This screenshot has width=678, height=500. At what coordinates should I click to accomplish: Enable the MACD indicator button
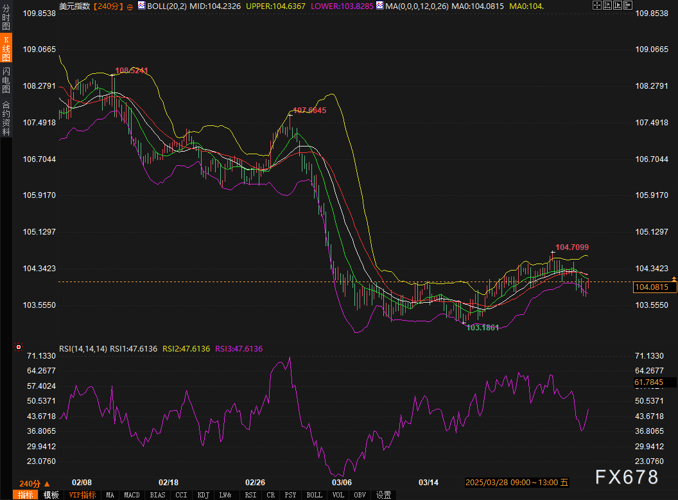pyautogui.click(x=132, y=495)
